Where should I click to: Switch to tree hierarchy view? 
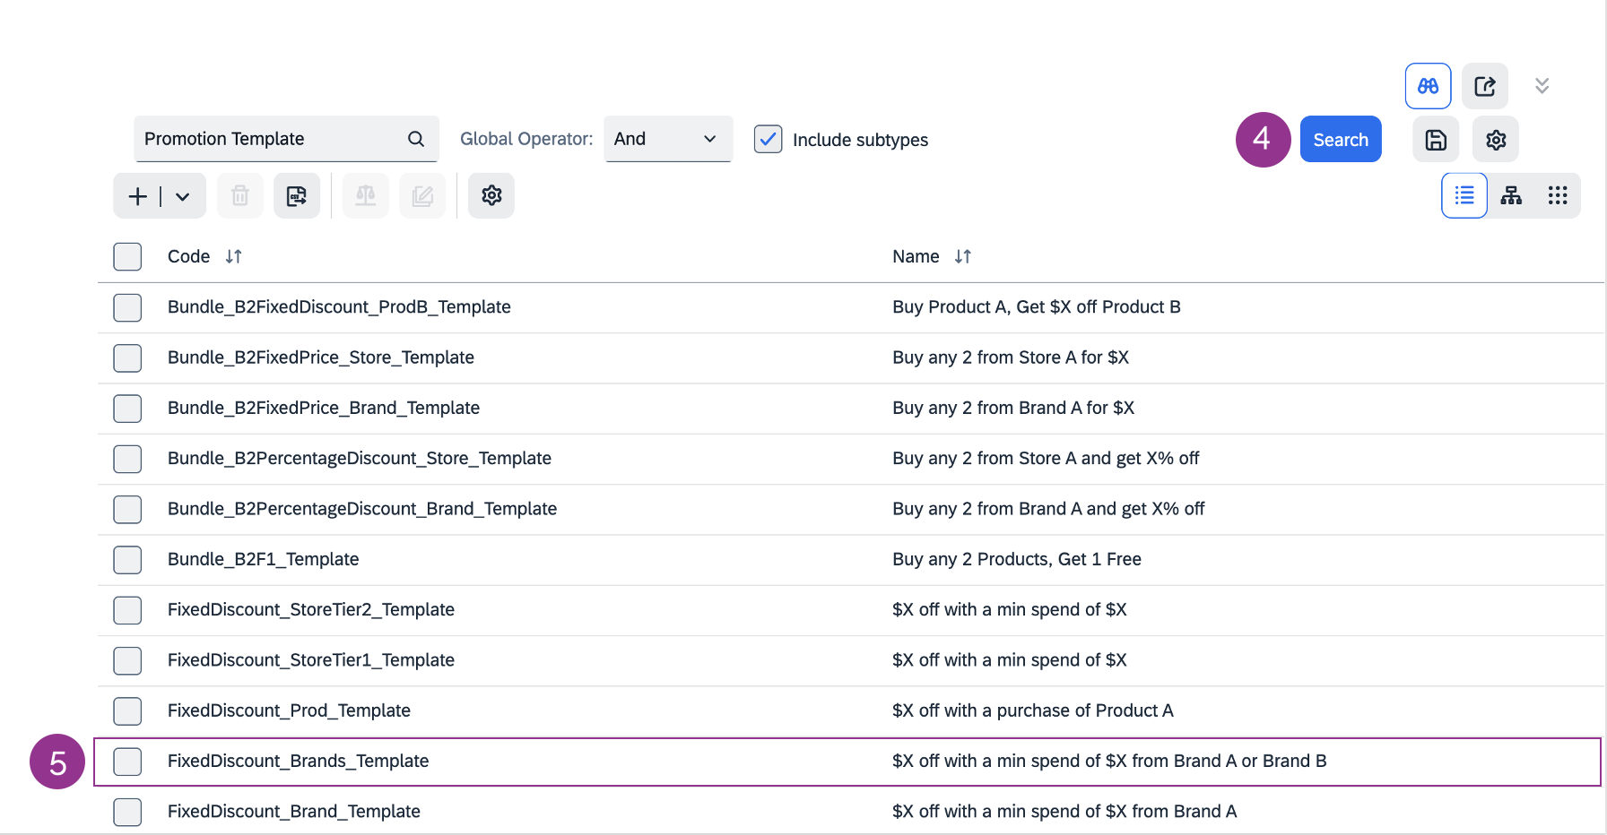(1511, 195)
